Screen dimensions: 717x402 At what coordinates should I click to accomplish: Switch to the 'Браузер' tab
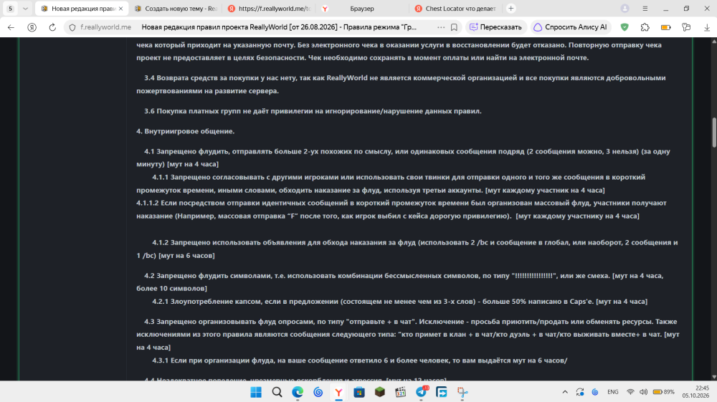click(362, 8)
